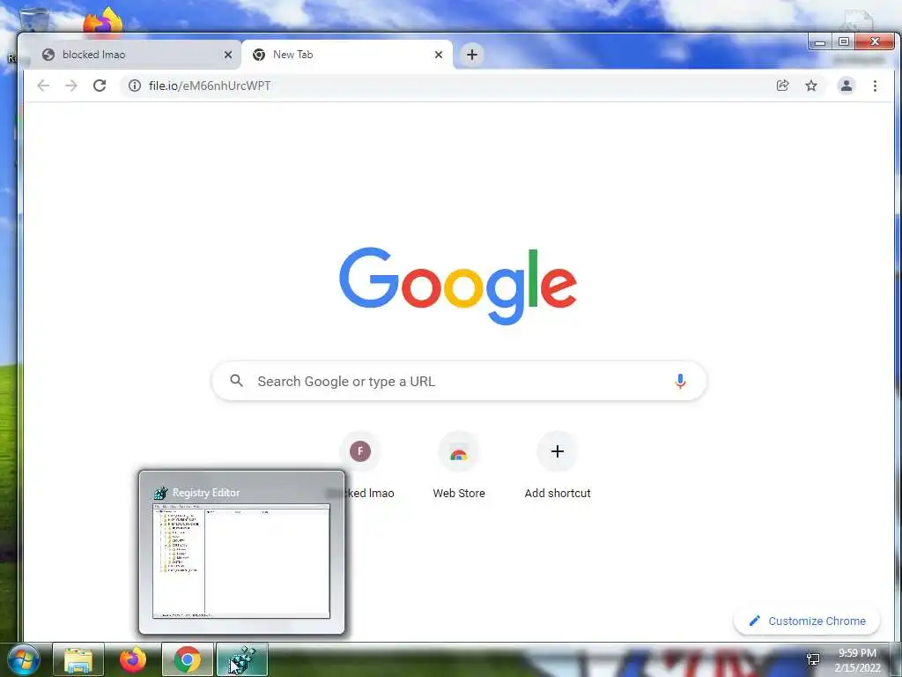Close the 'New Tab' tab
Image resolution: width=902 pixels, height=677 pixels.
click(439, 55)
